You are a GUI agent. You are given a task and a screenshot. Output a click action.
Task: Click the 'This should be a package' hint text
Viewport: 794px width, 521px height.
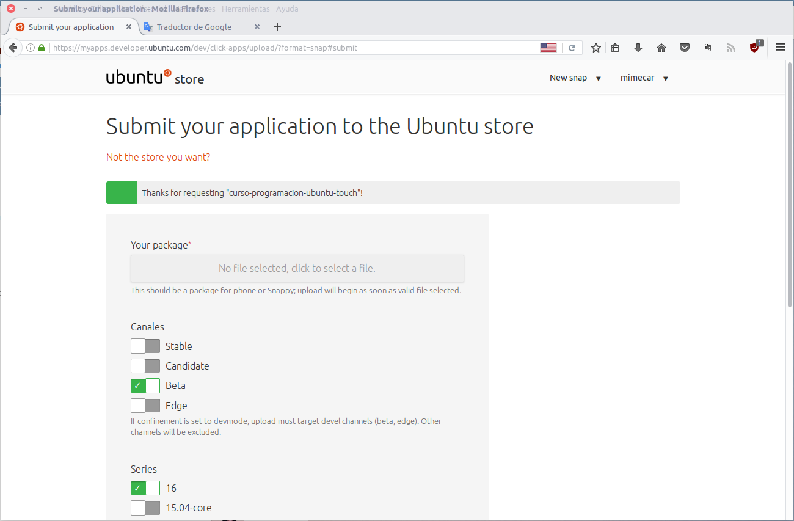(296, 290)
